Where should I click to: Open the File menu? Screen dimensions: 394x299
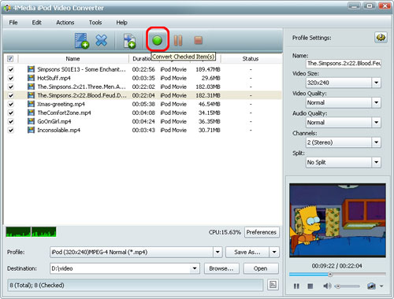point(13,23)
